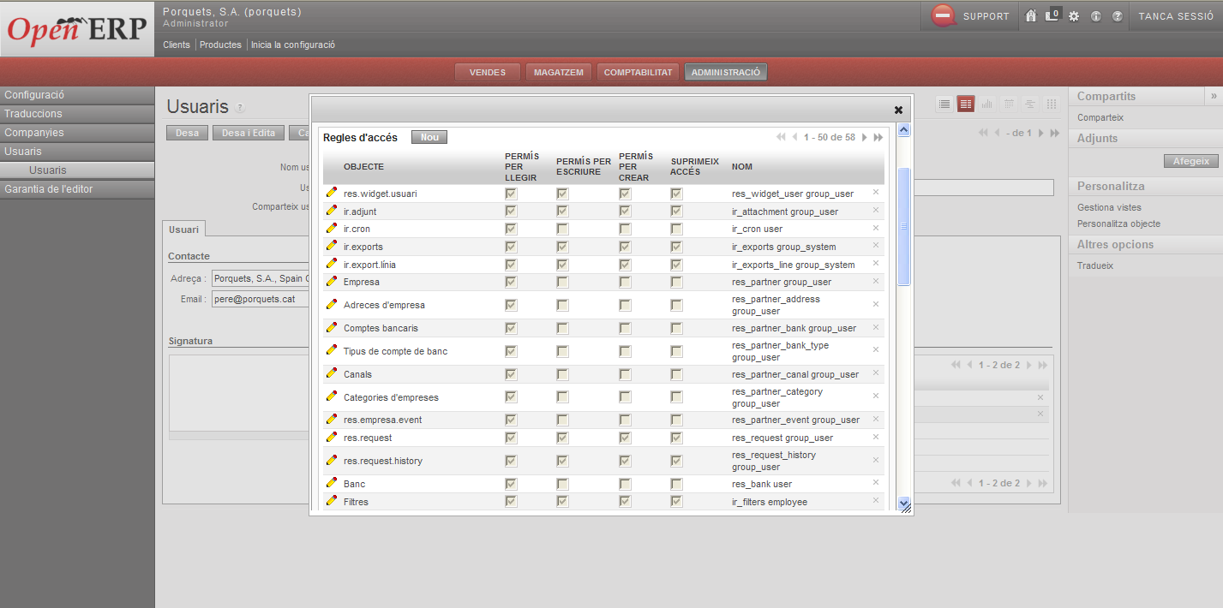Click the Gestiona vistes link
The width and height of the screenshot is (1223, 608).
click(1109, 207)
